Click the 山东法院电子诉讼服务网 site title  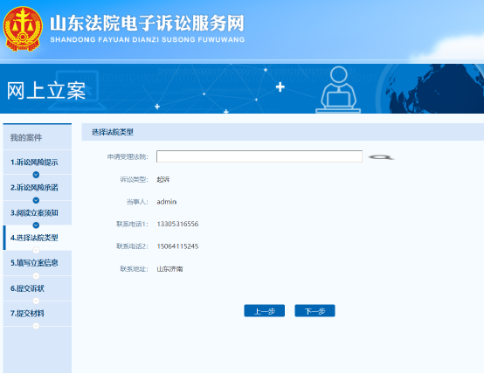coord(148,24)
